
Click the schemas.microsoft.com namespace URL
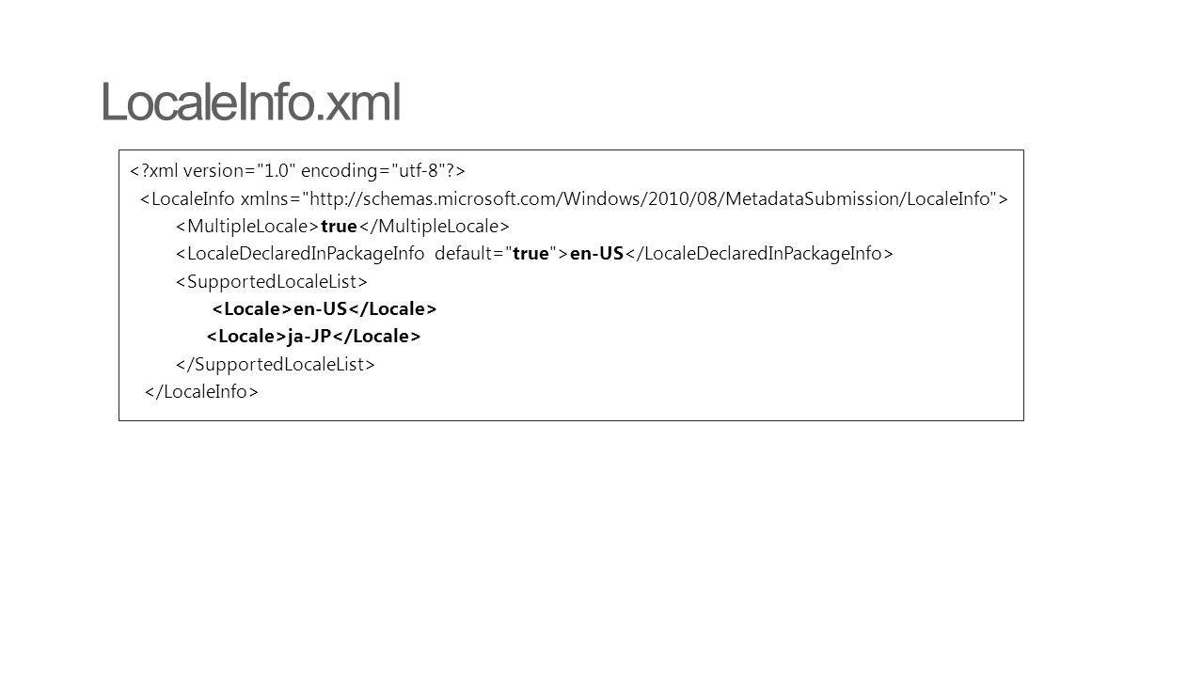(652, 198)
